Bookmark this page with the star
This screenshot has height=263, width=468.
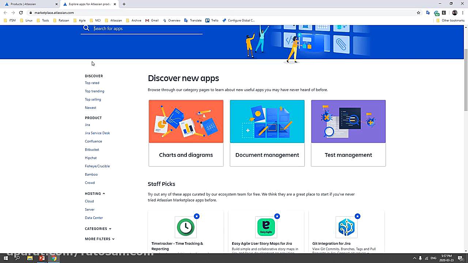pyautogui.click(x=419, y=12)
